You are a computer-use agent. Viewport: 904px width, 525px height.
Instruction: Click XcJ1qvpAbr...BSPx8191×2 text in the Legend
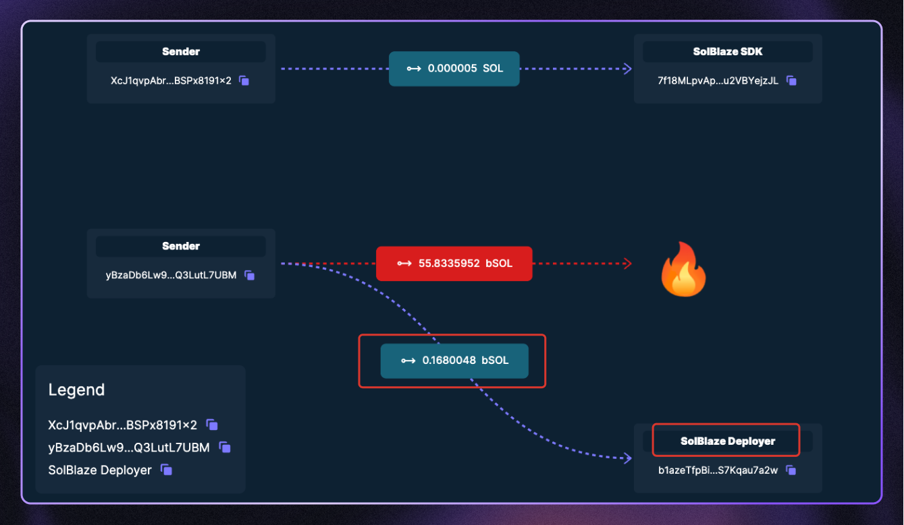(x=123, y=425)
